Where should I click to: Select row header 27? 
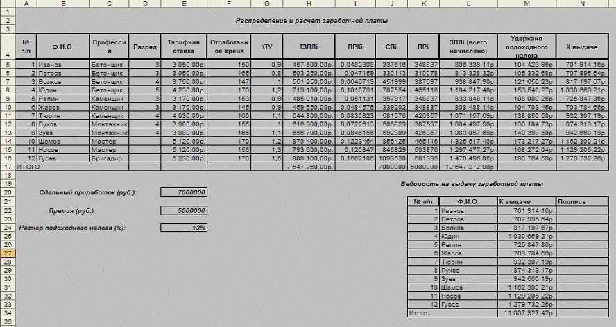click(x=6, y=254)
